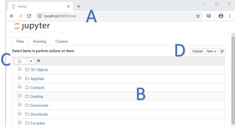
Task: Open the Documents folder link
Action: click(39, 105)
